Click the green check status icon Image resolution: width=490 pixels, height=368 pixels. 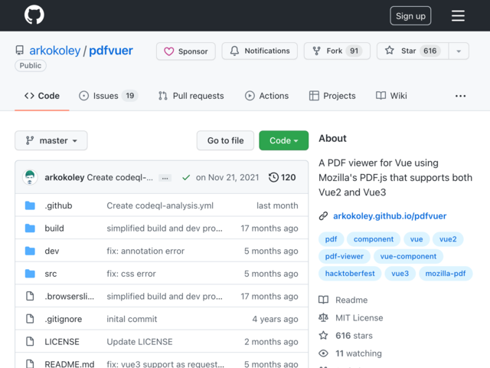(x=186, y=177)
